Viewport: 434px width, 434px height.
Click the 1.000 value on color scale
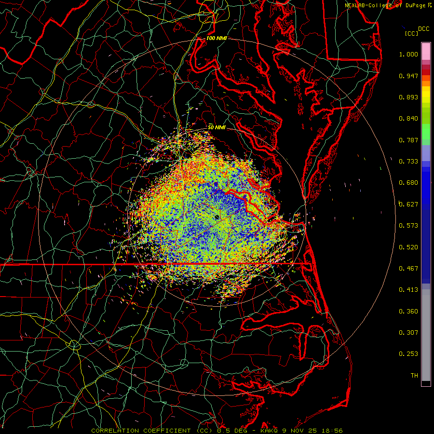(408, 54)
